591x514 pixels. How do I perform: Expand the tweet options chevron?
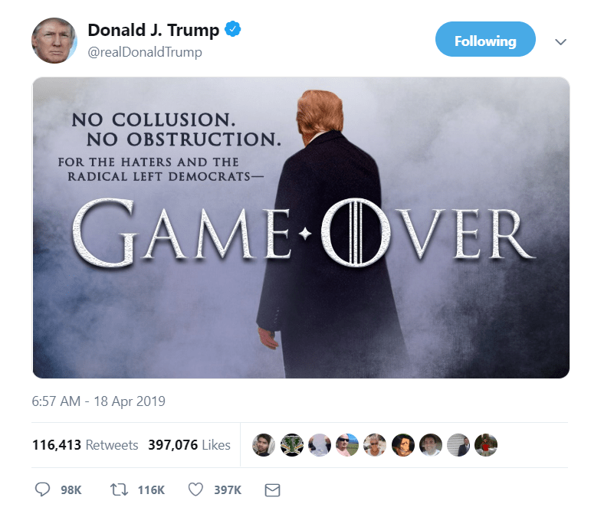(x=560, y=41)
